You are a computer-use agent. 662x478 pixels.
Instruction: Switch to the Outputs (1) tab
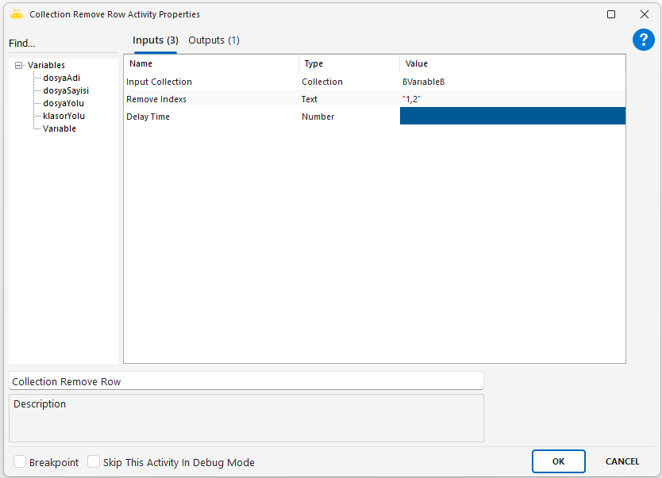coord(214,40)
